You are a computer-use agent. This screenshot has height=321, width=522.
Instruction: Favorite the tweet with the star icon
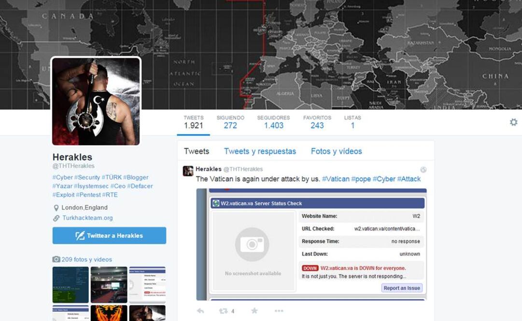pos(254,311)
